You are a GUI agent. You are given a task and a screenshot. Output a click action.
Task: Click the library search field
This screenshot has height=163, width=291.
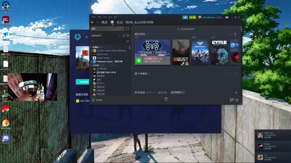(108, 41)
